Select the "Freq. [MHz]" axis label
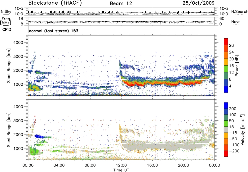248x172 pixels. coord(6,21)
